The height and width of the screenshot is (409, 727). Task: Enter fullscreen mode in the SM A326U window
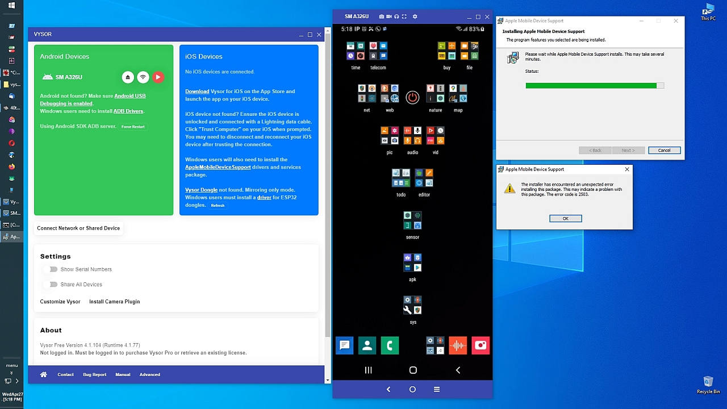coord(404,16)
